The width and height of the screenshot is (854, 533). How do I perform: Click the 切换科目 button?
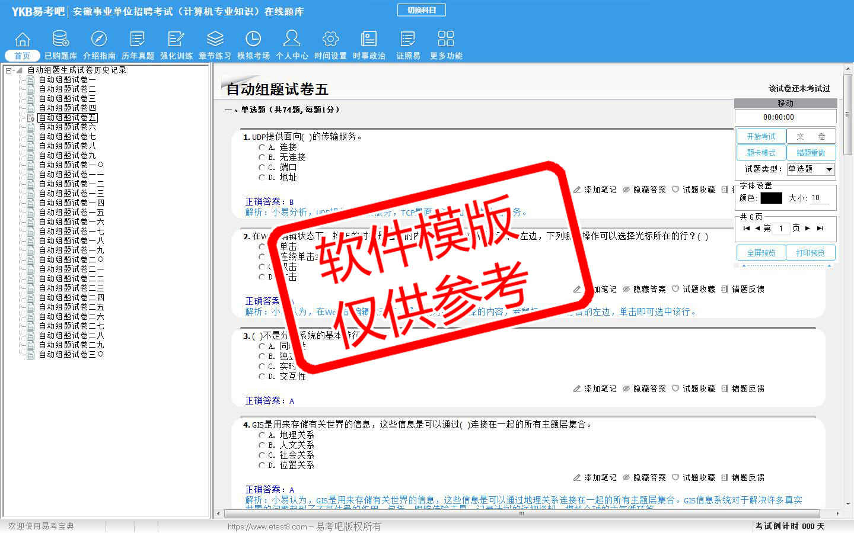tap(422, 10)
